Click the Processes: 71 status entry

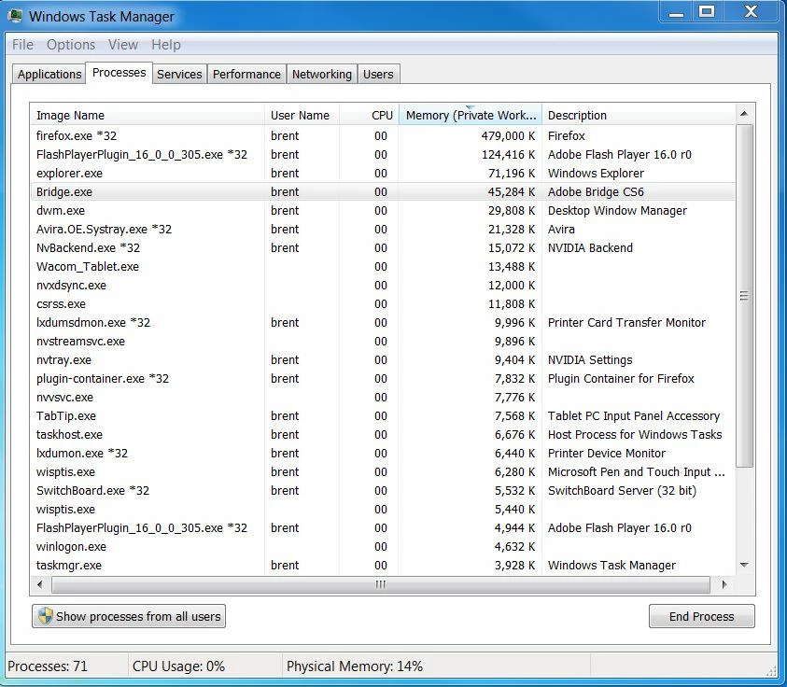coord(48,666)
